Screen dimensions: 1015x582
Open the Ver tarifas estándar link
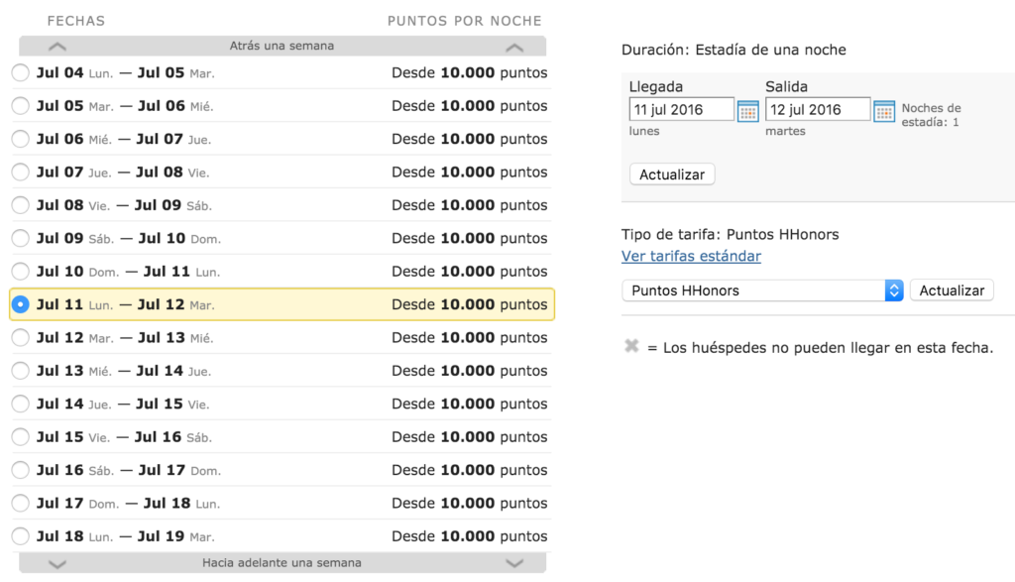tap(691, 257)
